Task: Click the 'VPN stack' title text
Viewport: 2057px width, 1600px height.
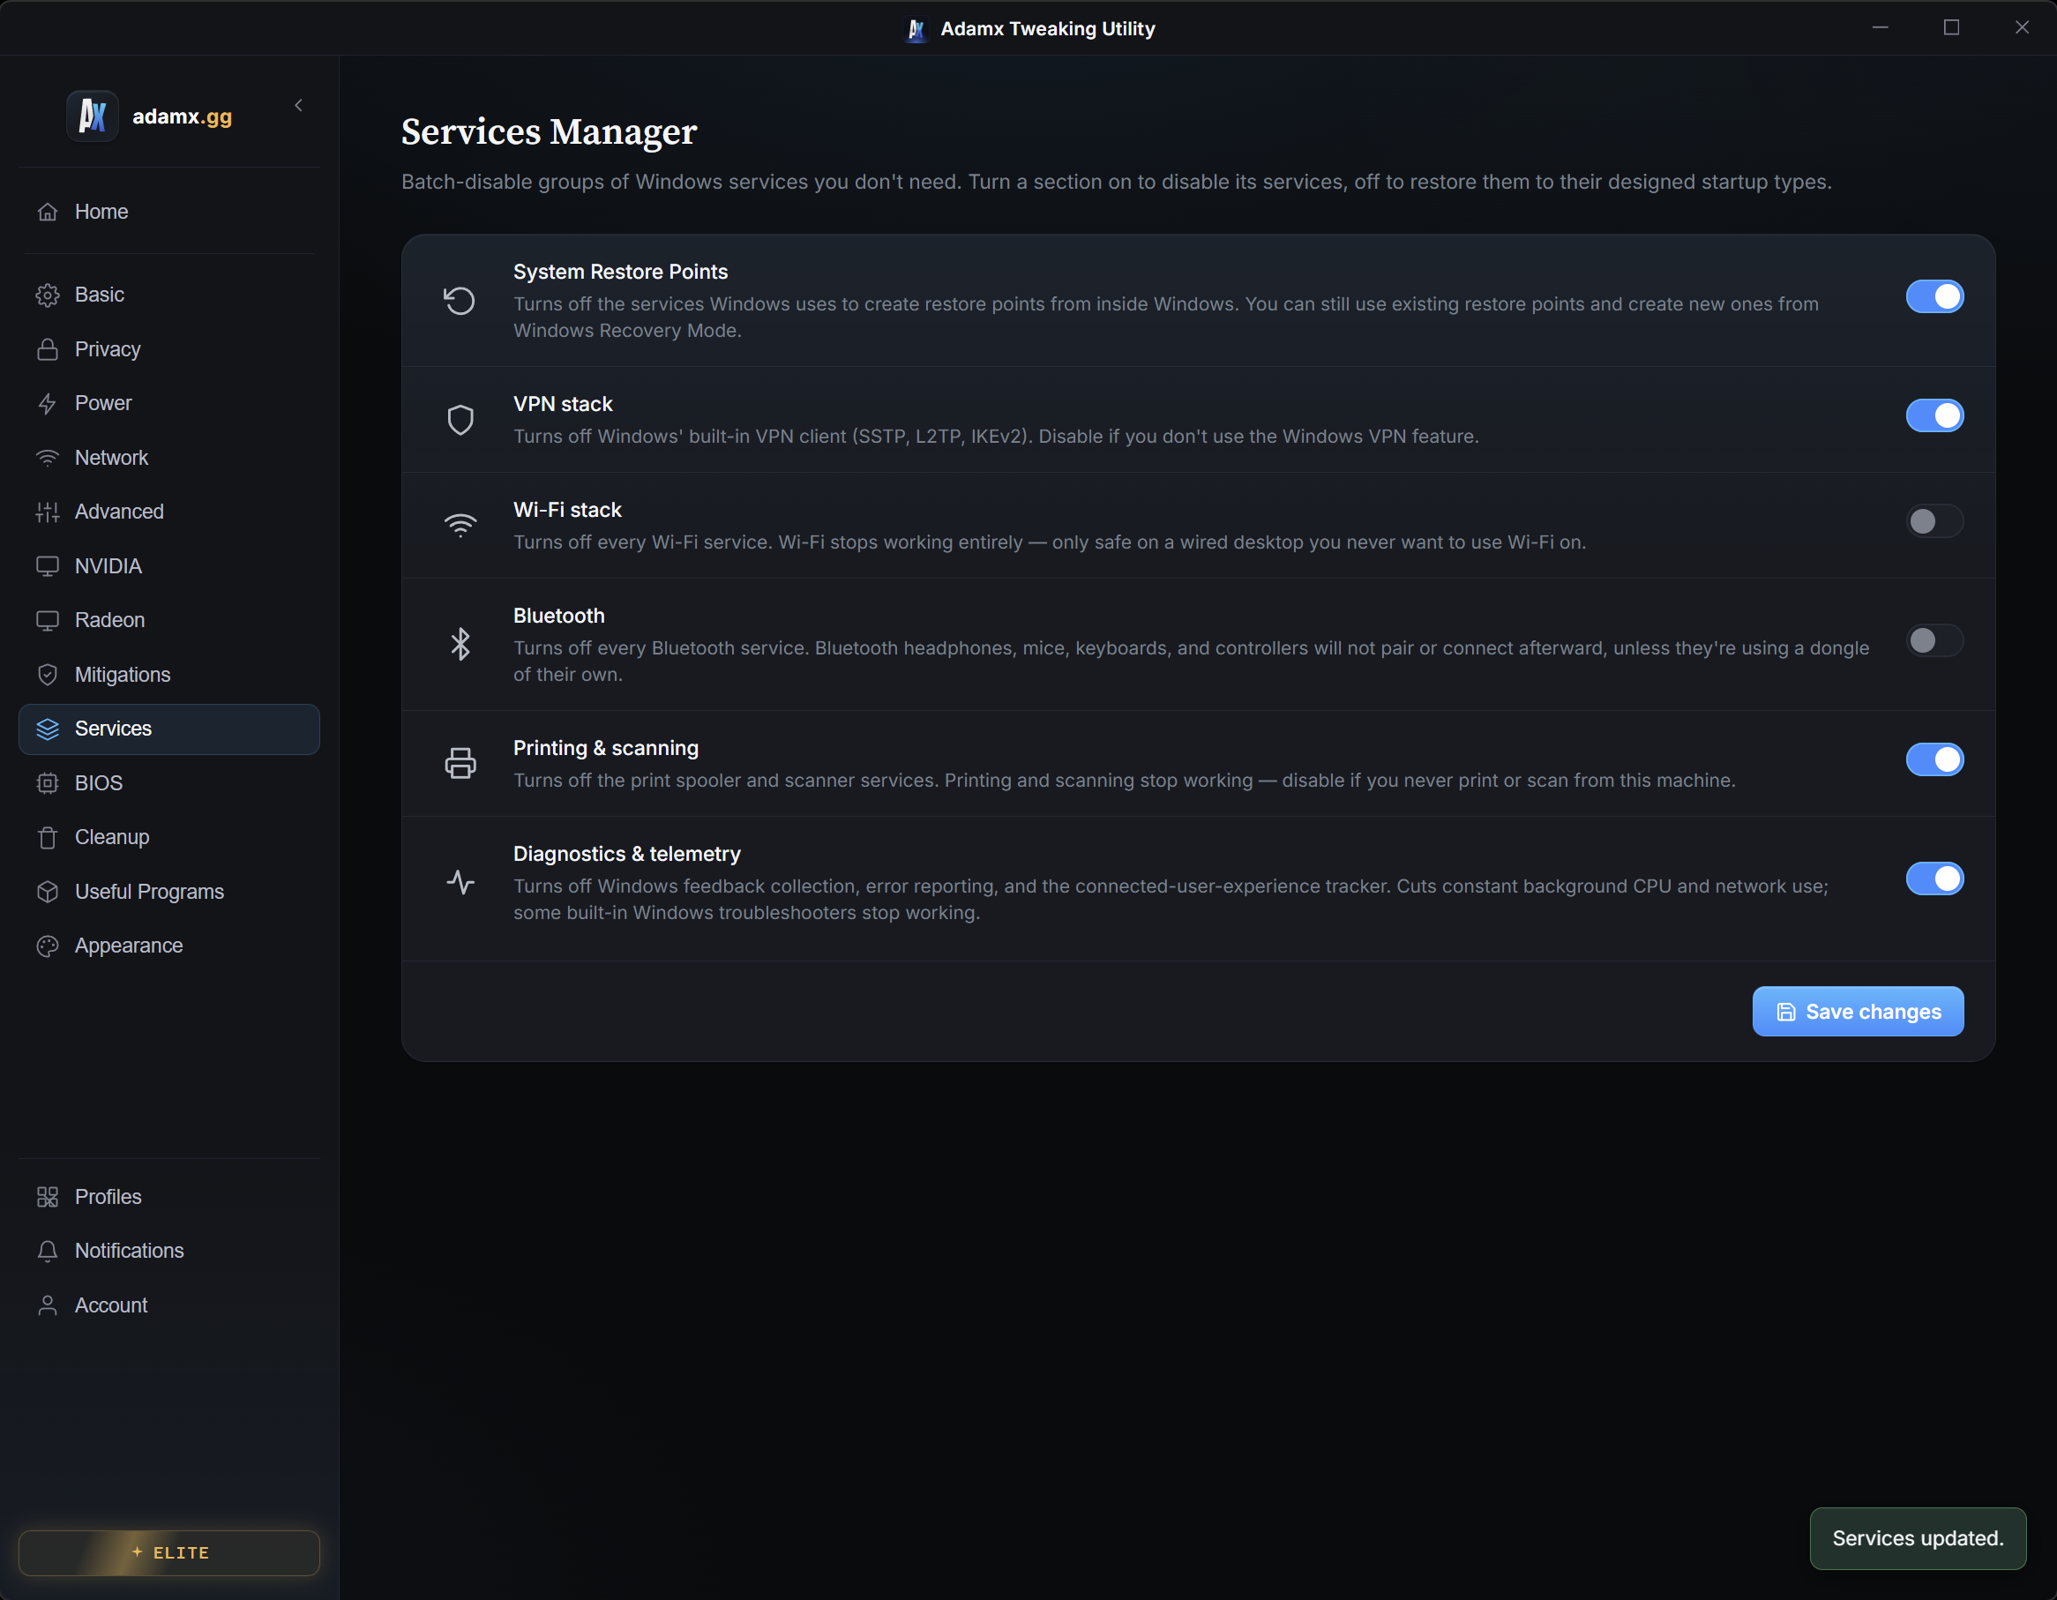Action: tap(564, 404)
